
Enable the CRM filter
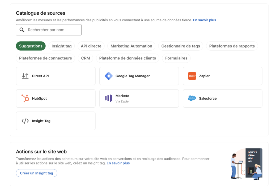86,58
